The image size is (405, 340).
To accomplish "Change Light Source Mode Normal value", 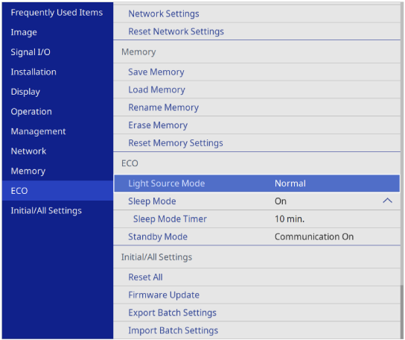I will pos(257,183).
